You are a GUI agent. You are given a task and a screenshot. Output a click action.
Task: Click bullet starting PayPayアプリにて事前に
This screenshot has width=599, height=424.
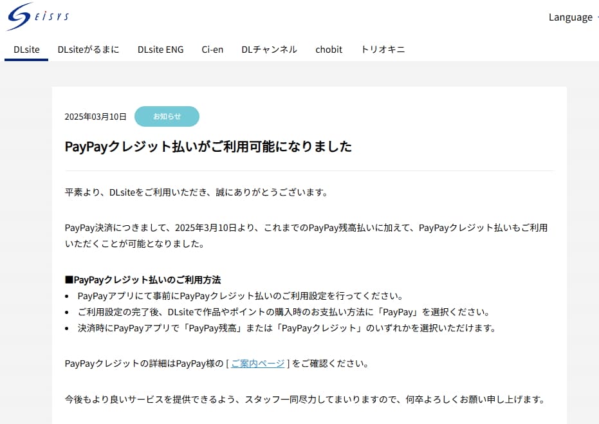pyautogui.click(x=241, y=296)
